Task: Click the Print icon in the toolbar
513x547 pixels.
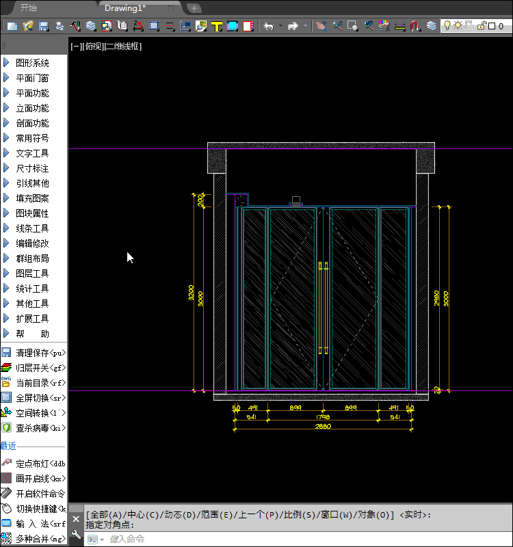Action: 60,26
